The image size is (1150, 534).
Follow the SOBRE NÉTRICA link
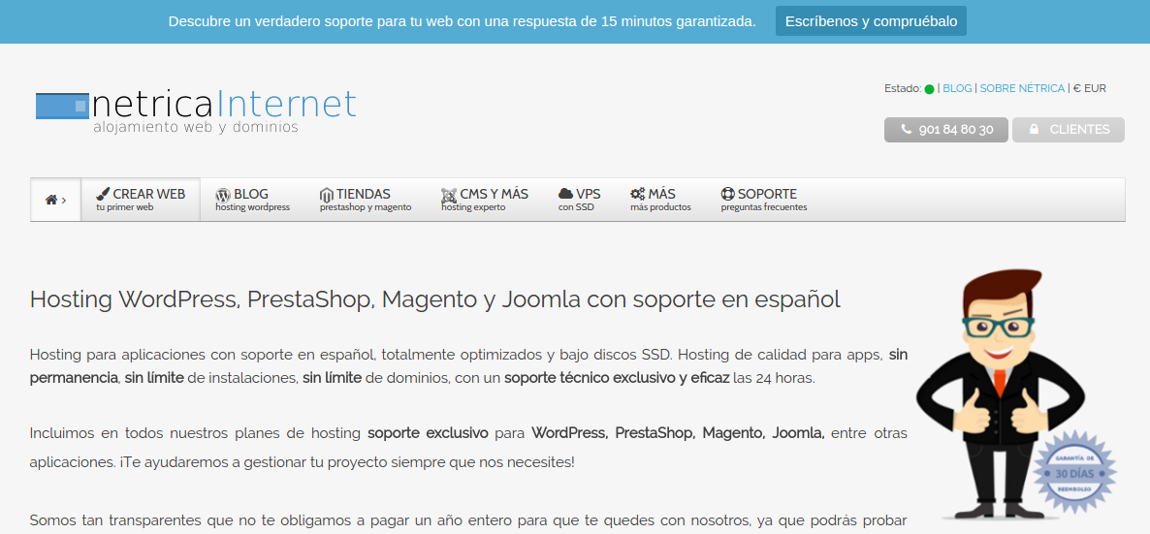pos(1022,88)
